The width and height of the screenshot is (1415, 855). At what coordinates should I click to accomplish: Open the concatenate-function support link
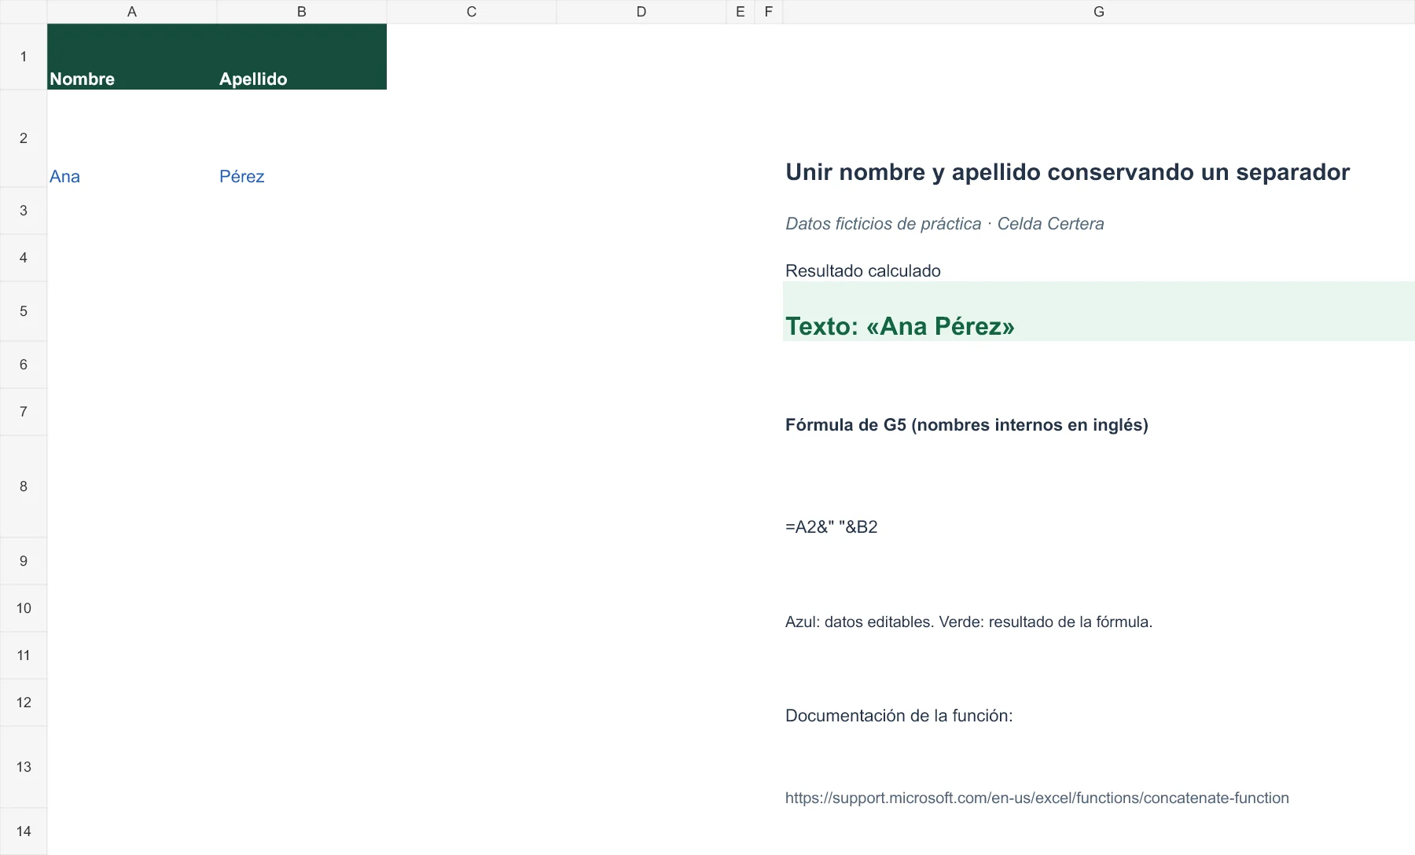pyautogui.click(x=1037, y=798)
